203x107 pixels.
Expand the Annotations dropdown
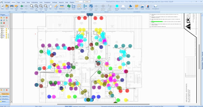pyautogui.click(x=156, y=10)
